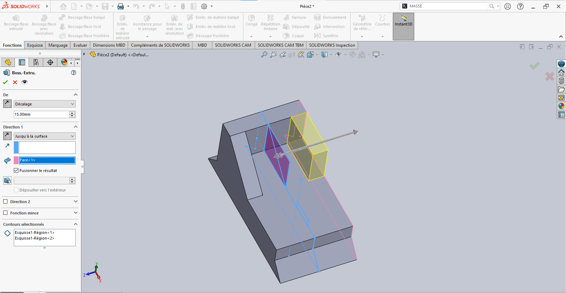Switch to the Esquisse tab
Viewport: 566px width, 293px height.
point(35,45)
